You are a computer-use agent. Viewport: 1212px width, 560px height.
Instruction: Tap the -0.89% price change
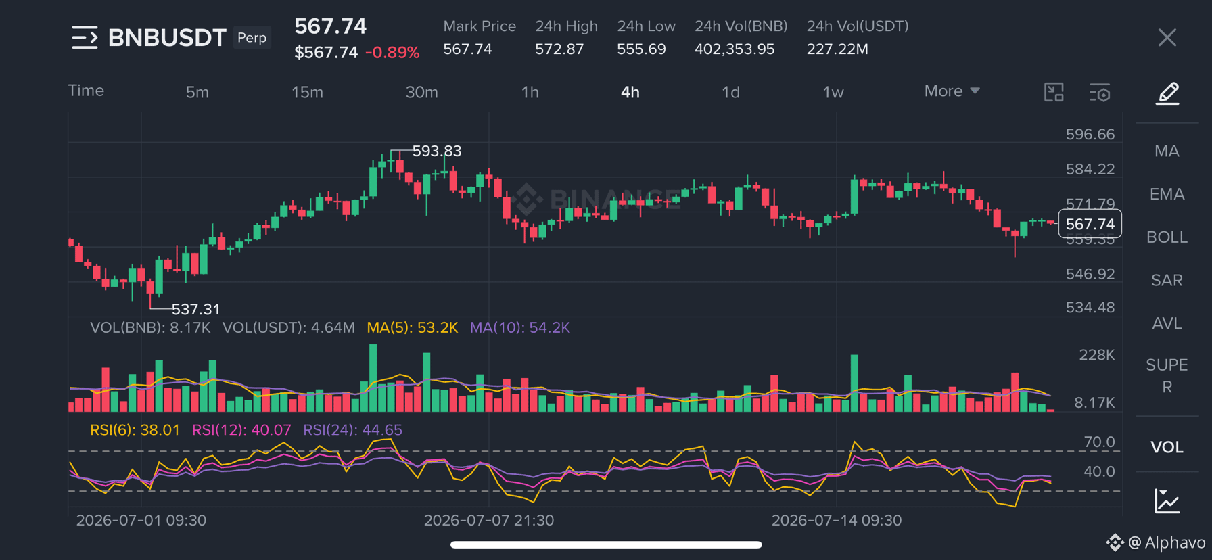click(x=392, y=53)
